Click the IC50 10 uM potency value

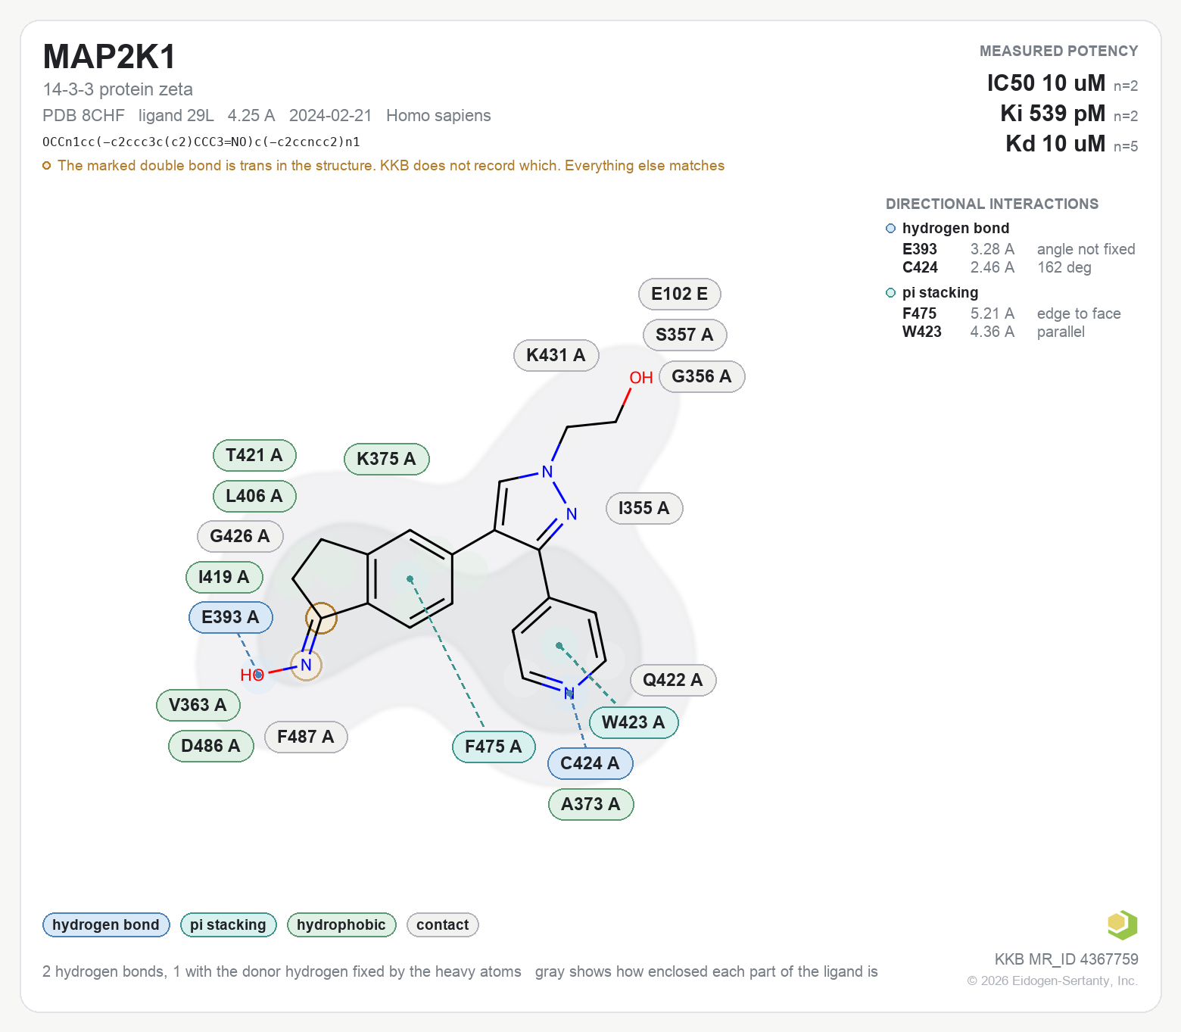point(1046,83)
